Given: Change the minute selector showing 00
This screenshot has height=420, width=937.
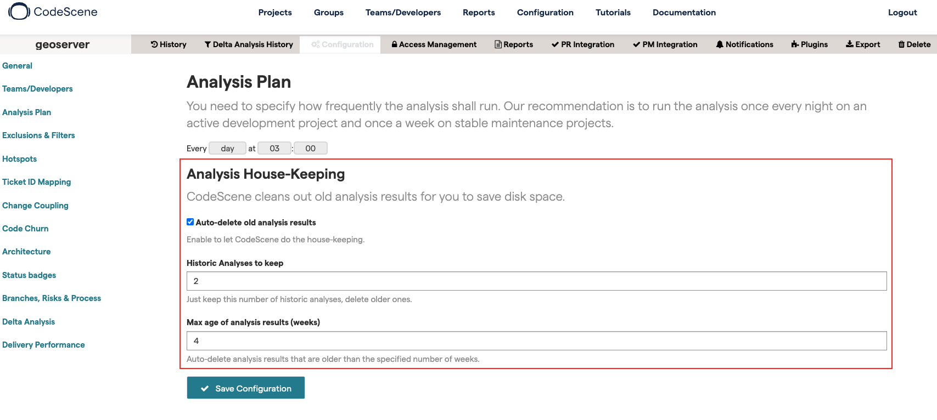Looking at the screenshot, I should [x=310, y=148].
